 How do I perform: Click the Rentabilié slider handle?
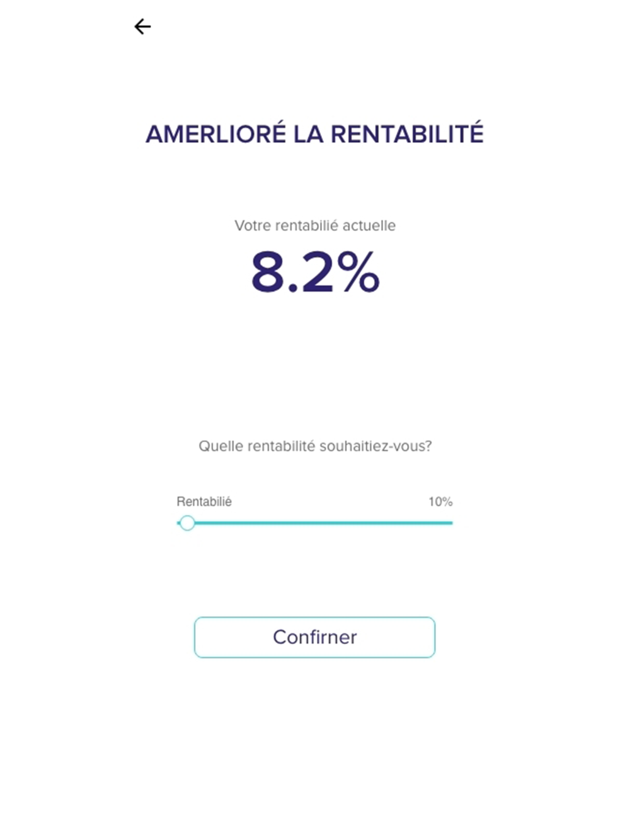pos(187,523)
